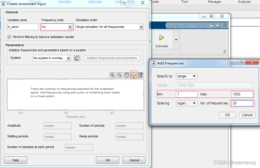
Task: Click the Min frequency field showing 1
Action: click(x=187, y=94)
